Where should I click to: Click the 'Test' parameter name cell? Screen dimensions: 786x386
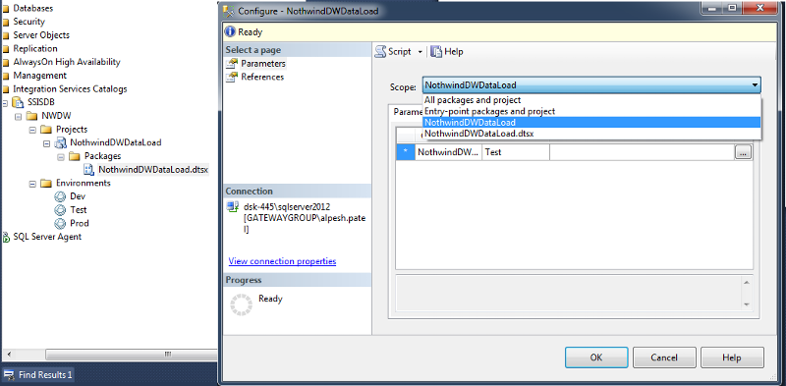pyautogui.click(x=516, y=152)
